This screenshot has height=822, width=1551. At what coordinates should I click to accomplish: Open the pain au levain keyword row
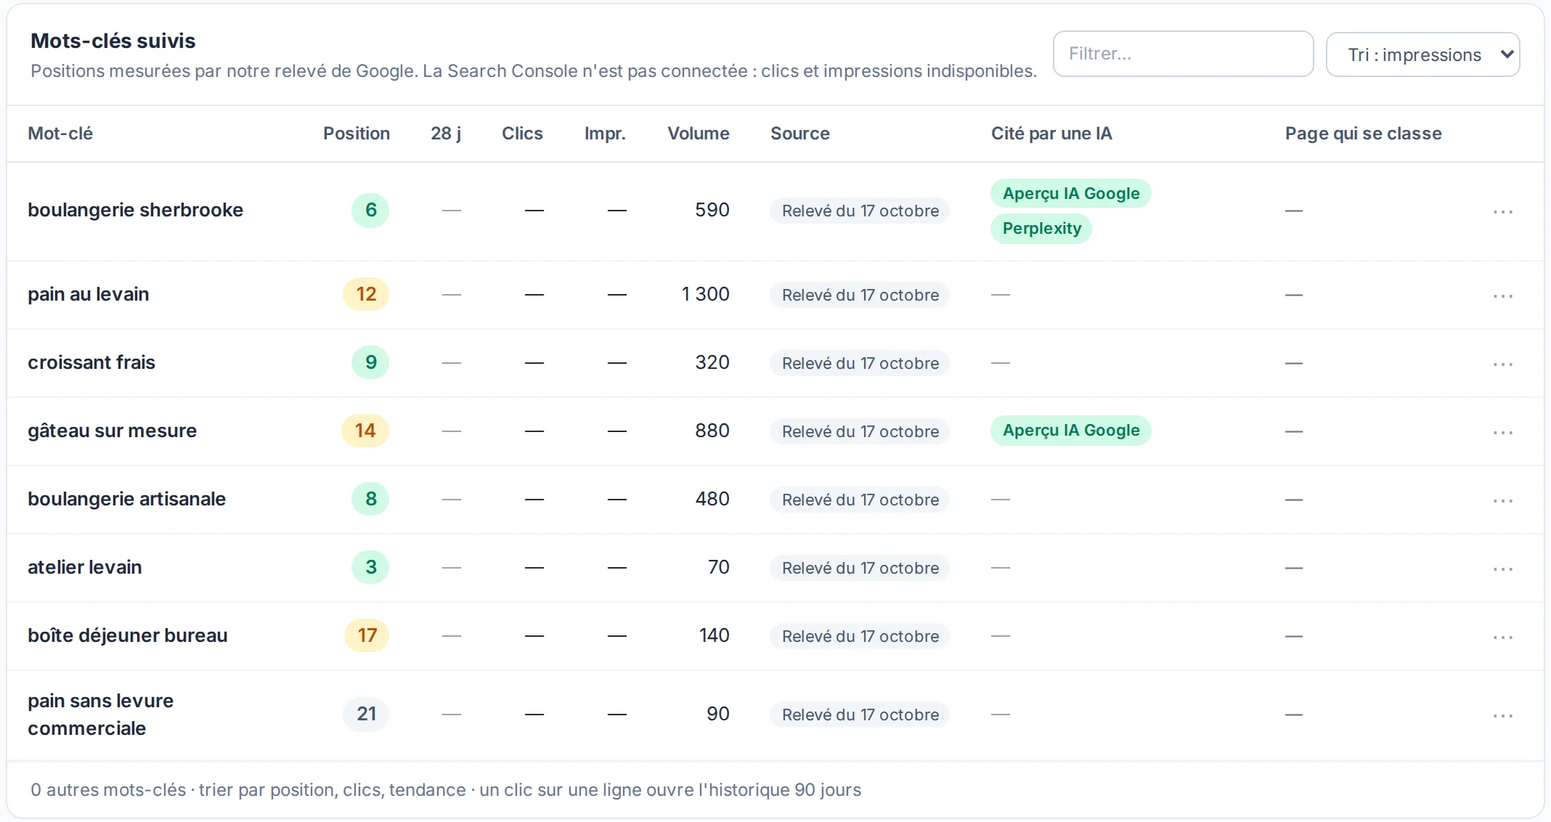[x=775, y=295]
